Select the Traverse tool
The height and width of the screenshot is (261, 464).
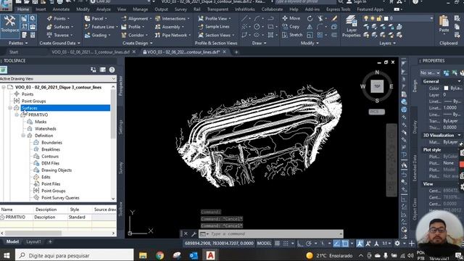[59, 35]
